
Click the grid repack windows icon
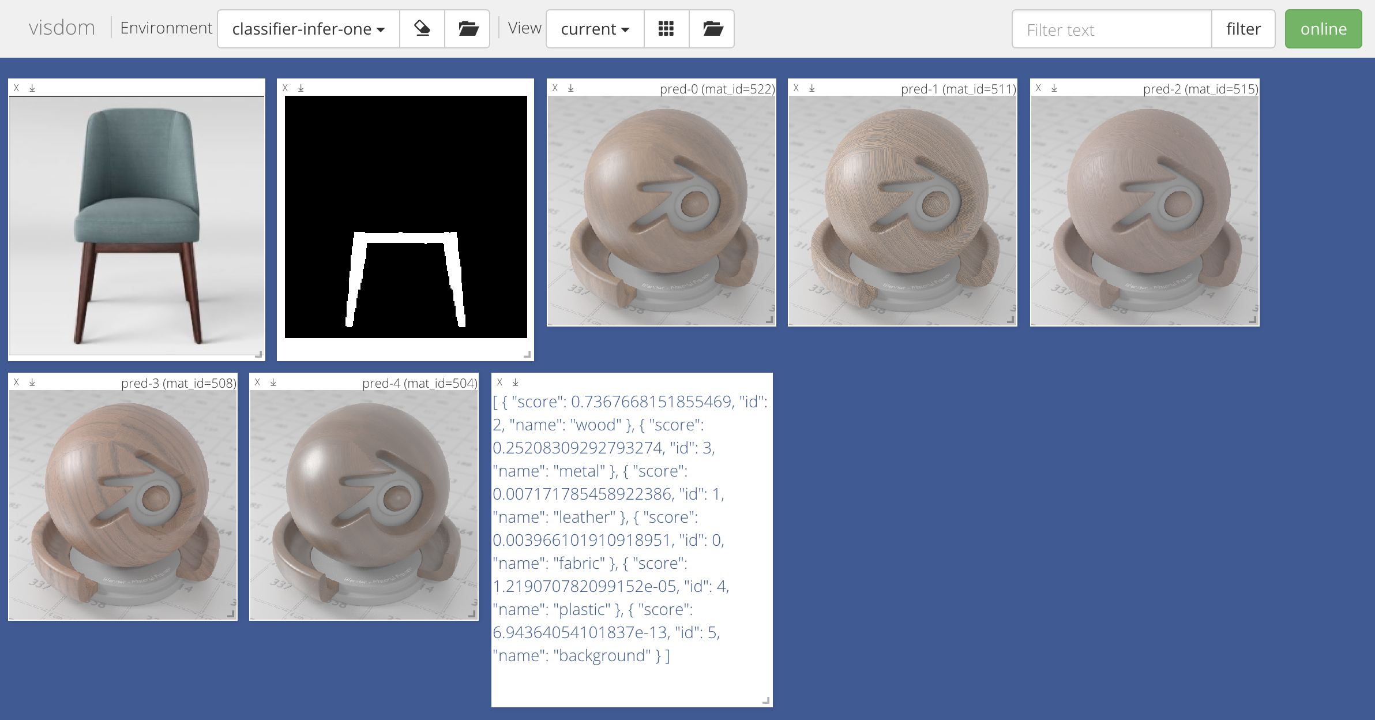tap(666, 29)
